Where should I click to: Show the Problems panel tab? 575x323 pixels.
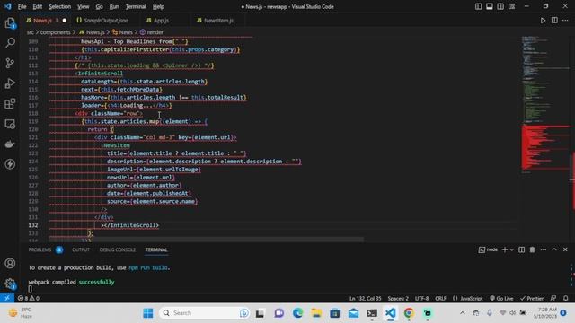pyautogui.click(x=45, y=249)
